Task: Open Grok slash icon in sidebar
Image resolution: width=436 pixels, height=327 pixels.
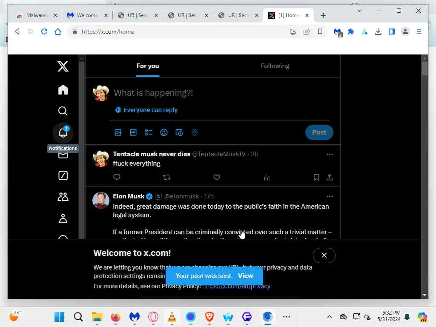Action: [63, 175]
